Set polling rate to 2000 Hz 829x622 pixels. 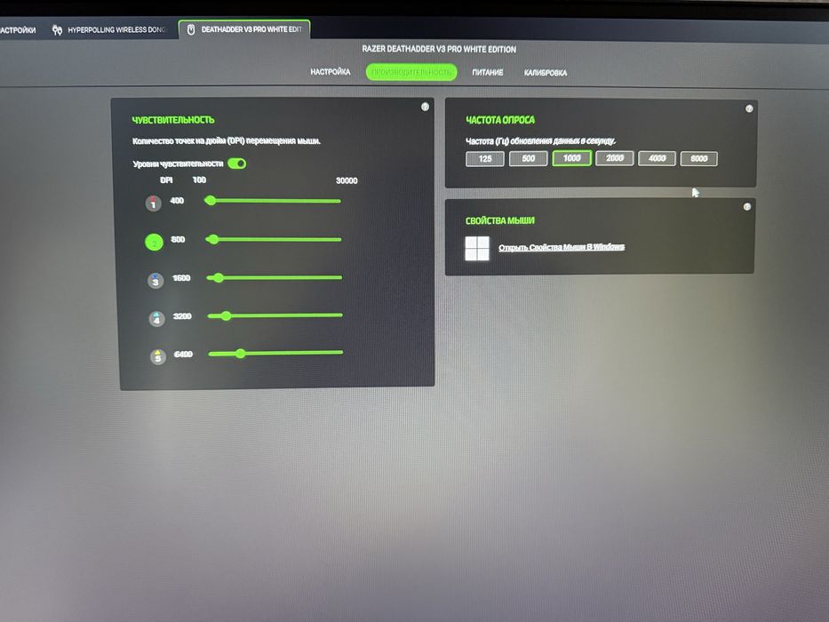point(614,158)
